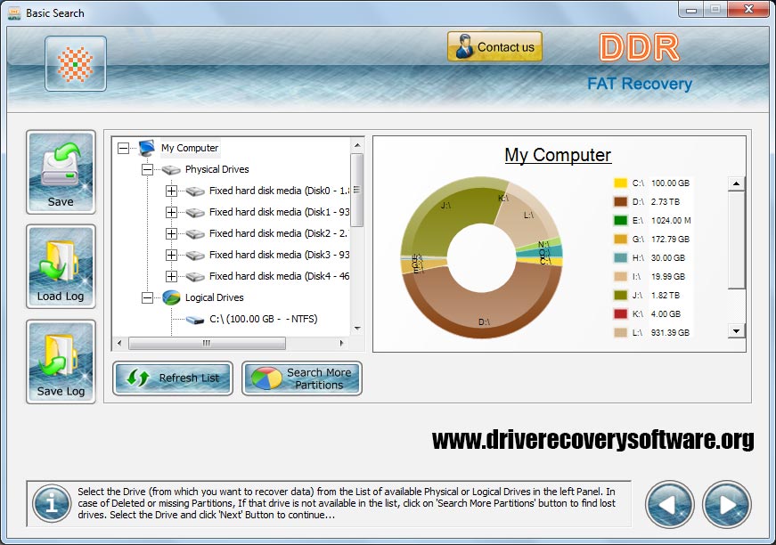Click the blue information icon
Image resolution: width=776 pixels, height=545 pixels.
click(52, 503)
